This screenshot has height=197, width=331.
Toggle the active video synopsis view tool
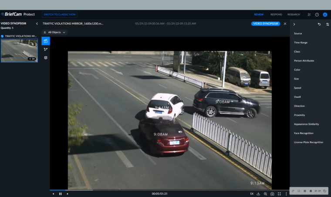pyautogui.click(x=46, y=41)
